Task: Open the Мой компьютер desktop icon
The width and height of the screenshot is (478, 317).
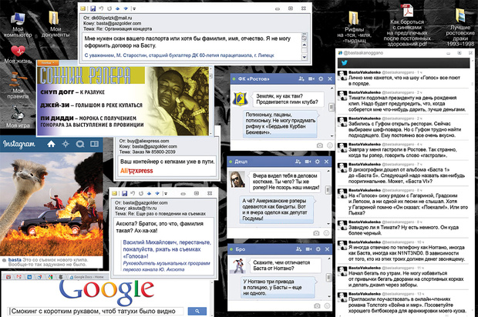Action: tap(18, 25)
